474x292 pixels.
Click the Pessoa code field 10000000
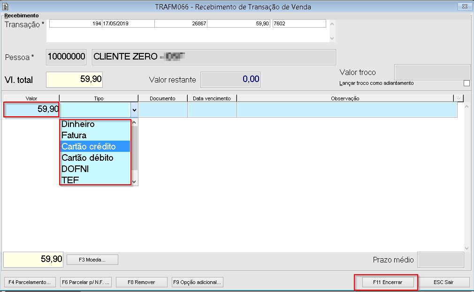point(66,57)
